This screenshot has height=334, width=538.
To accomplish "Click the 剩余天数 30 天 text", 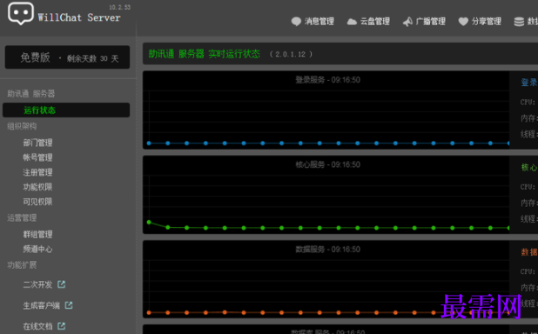I will click(x=92, y=58).
